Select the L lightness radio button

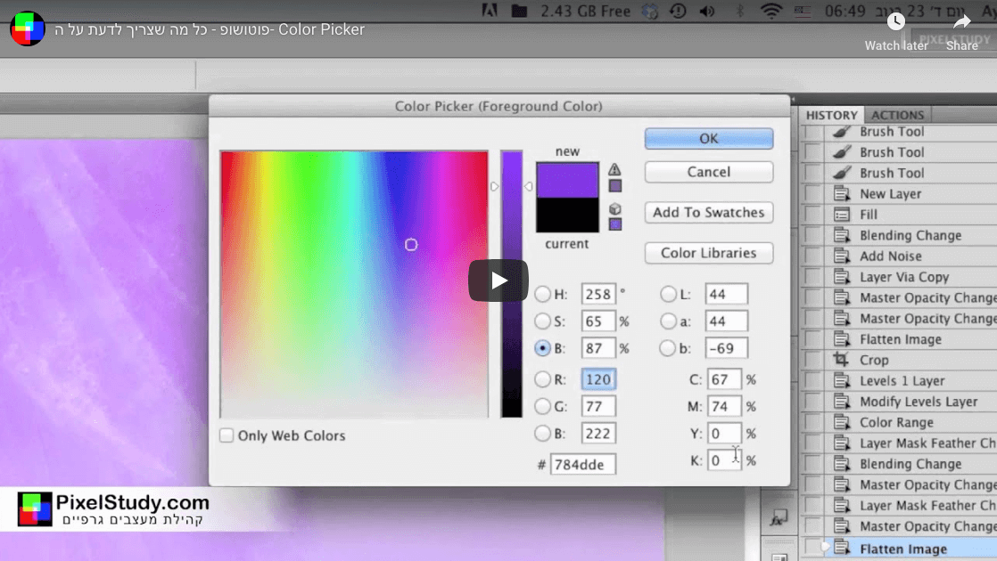coord(668,295)
